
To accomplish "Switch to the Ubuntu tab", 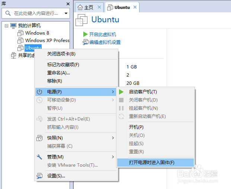I will pos(122,7).
